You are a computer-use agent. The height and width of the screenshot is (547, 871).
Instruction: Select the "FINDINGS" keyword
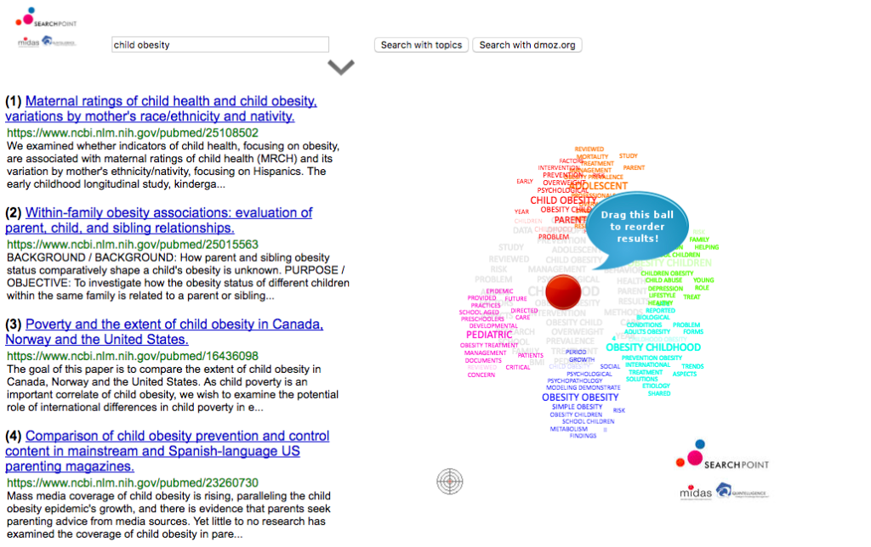click(x=583, y=436)
